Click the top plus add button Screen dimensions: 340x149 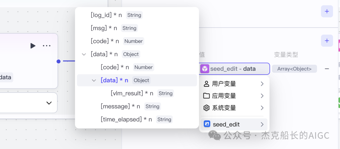[x=327, y=11]
